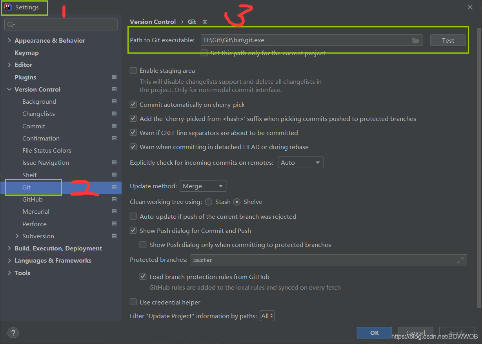Viewport: 482px width, 344px height.
Task: Collapse the Version Control section arrow
Action: tap(9, 89)
